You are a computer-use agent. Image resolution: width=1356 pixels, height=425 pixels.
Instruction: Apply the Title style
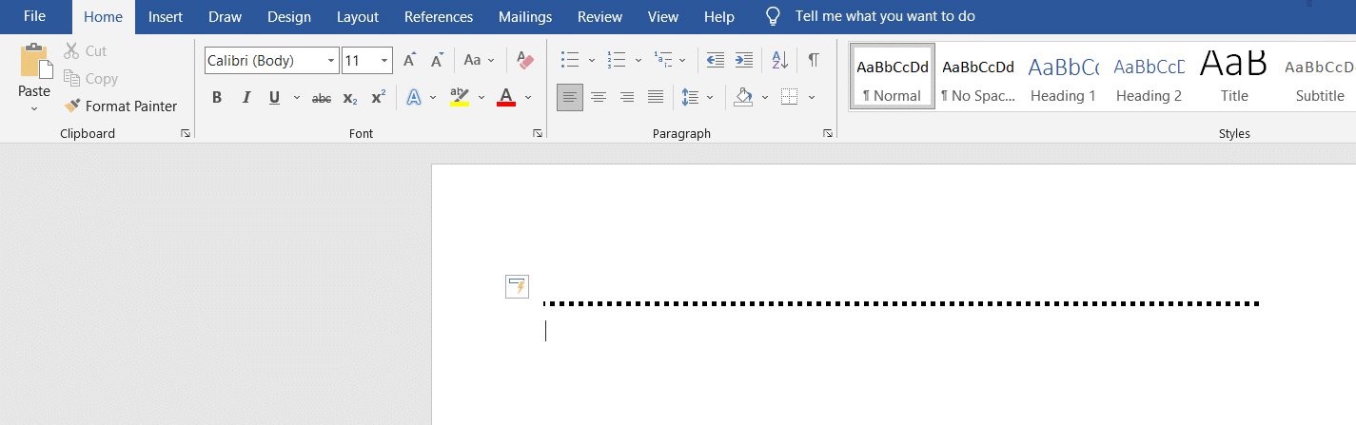pos(1234,76)
